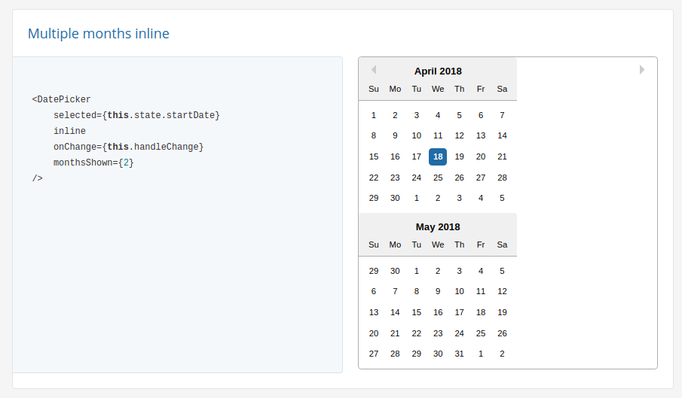Pick April 28 in the April calendar
The image size is (682, 398).
tap(502, 178)
